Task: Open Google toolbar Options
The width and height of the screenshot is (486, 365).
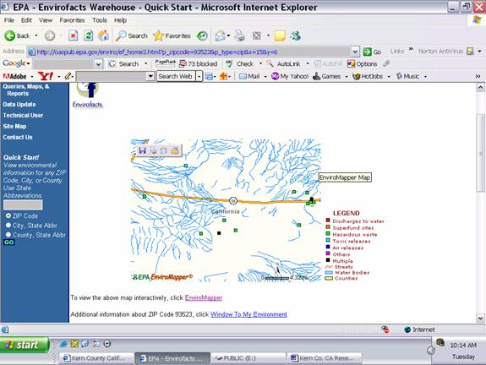Action: [362, 64]
